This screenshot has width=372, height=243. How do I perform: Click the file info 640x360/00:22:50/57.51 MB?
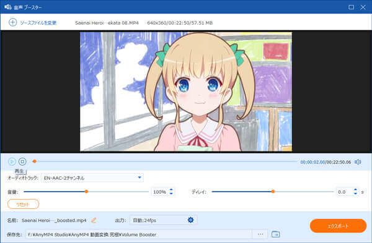[x=180, y=23]
